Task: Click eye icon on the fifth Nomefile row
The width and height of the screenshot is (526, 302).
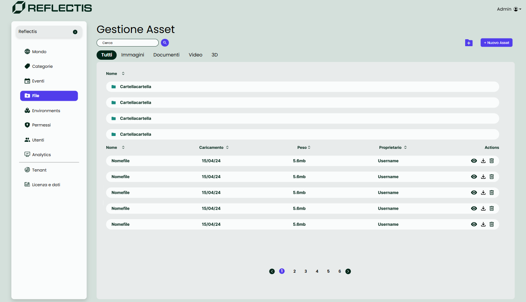Action: [474, 224]
